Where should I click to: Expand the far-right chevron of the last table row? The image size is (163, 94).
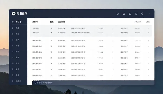[x=148, y=75]
